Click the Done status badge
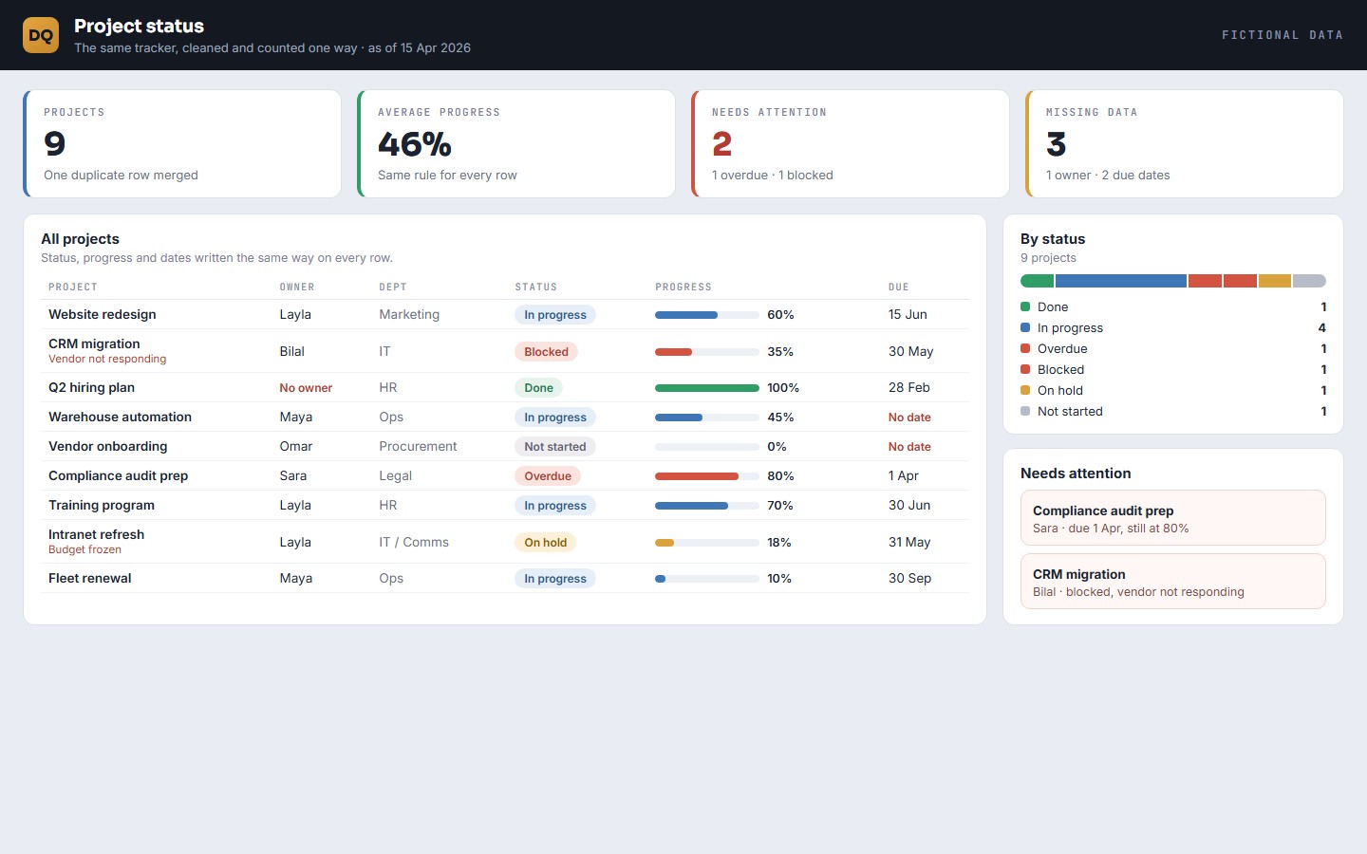1367x854 pixels. click(538, 388)
